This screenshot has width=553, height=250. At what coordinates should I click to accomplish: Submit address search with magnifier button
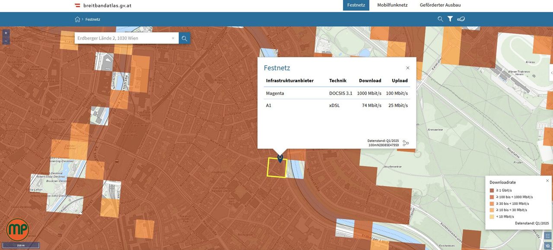tap(184, 38)
